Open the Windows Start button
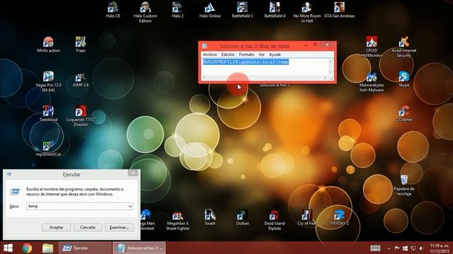This screenshot has height=254, width=453. (x=8, y=248)
